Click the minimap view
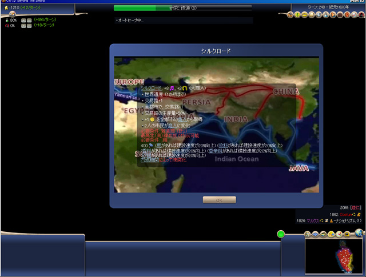 [333, 256]
